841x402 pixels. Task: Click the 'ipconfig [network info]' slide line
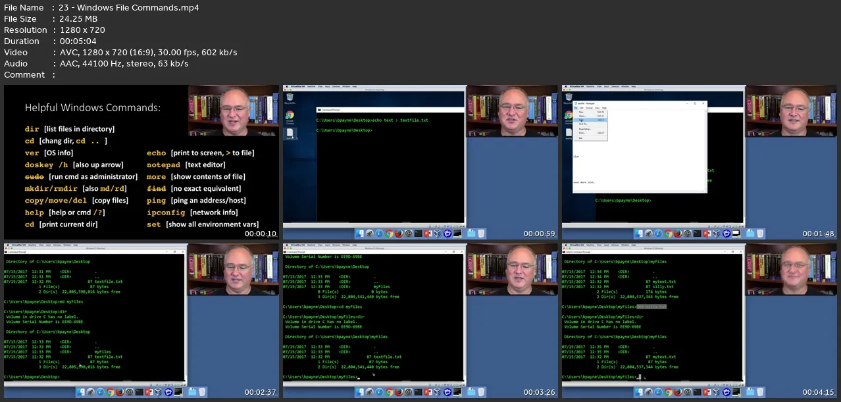192,213
